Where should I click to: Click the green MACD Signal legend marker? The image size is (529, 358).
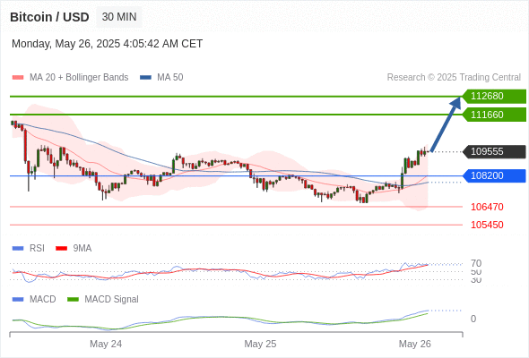pyautogui.click(x=73, y=300)
